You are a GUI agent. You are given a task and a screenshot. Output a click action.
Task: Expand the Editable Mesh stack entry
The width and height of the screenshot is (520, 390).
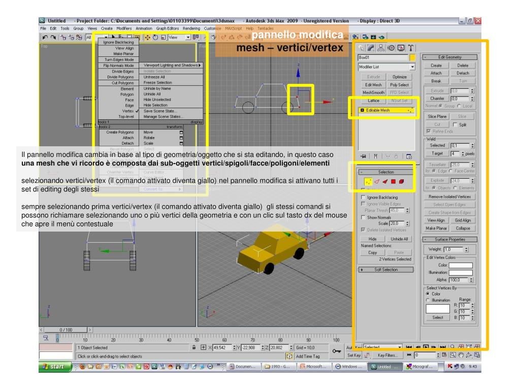363,110
